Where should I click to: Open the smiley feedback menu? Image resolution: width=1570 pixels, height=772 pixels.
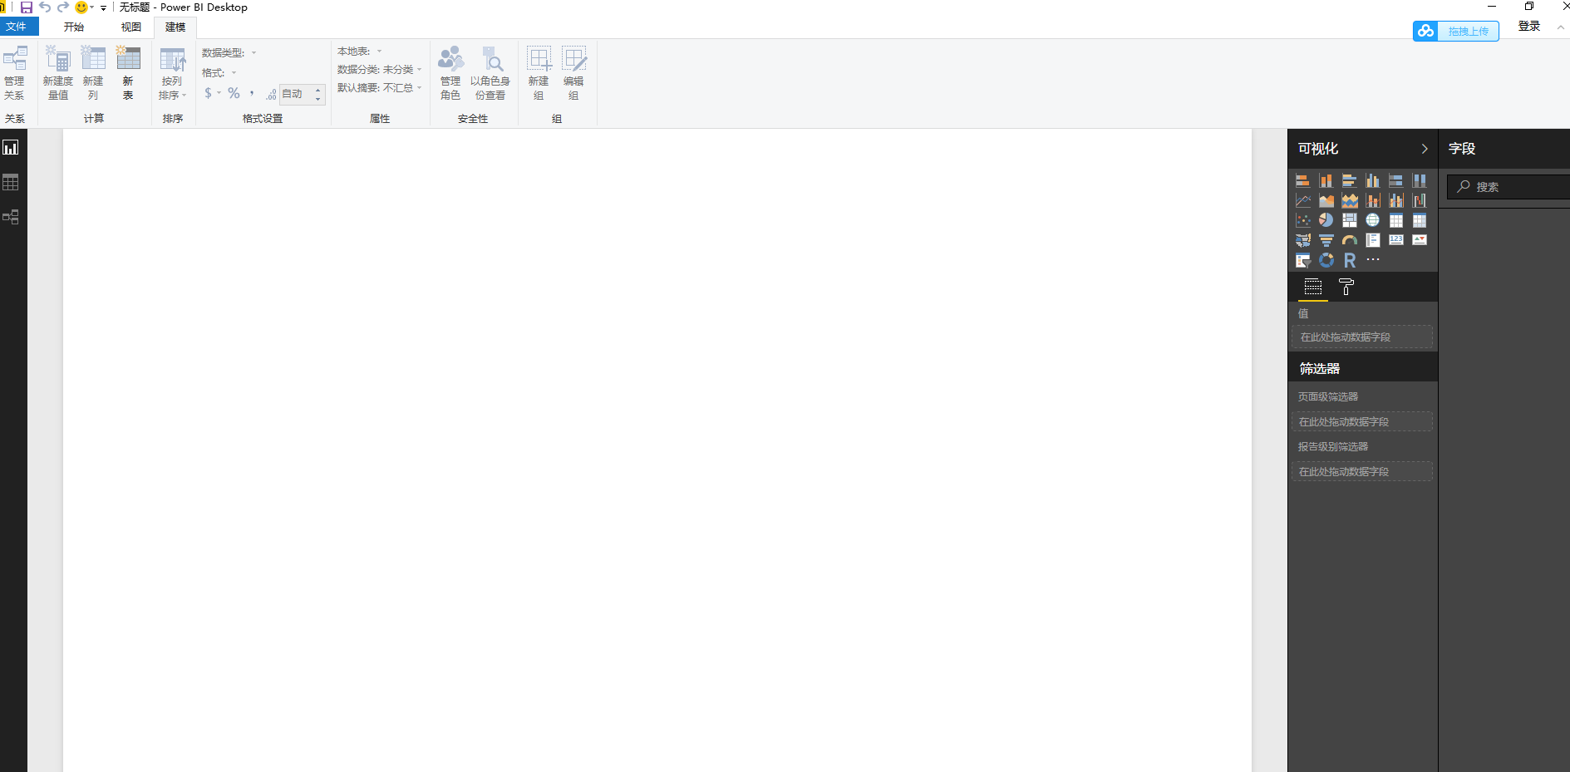(x=84, y=7)
